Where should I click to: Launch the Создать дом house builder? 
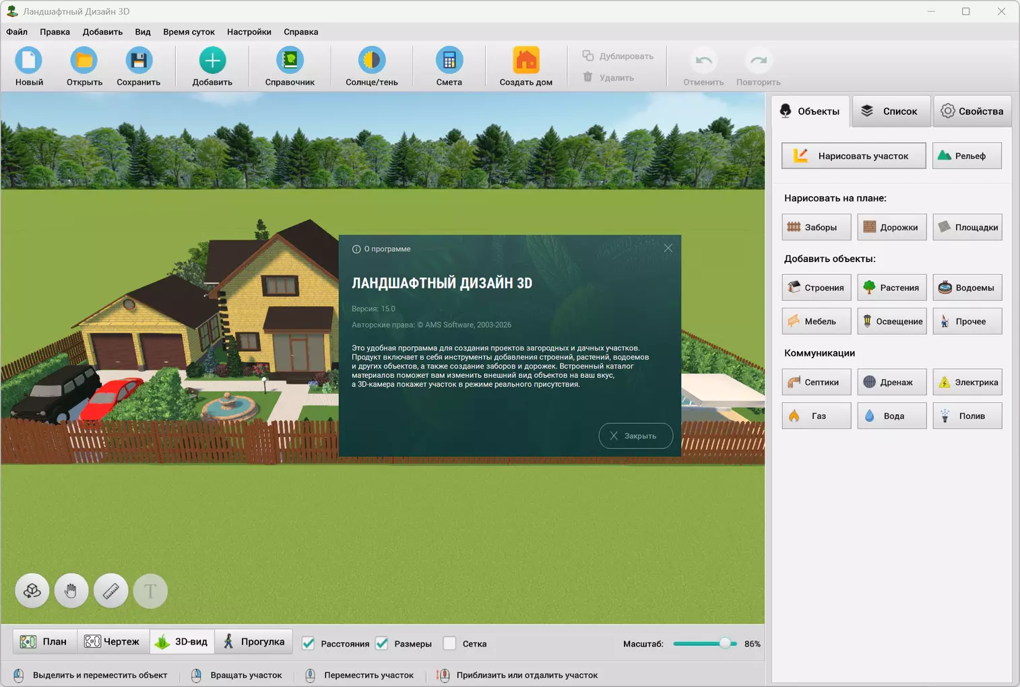pos(525,67)
